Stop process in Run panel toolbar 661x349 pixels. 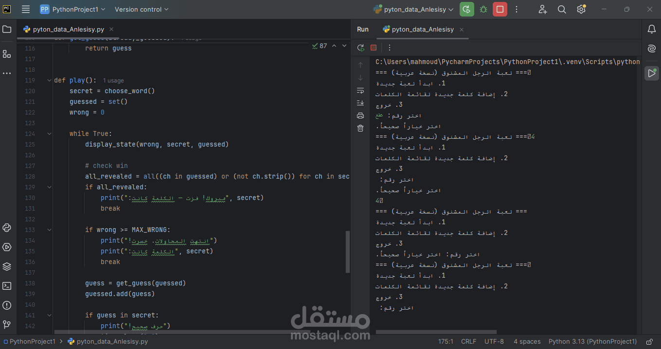coord(374,48)
